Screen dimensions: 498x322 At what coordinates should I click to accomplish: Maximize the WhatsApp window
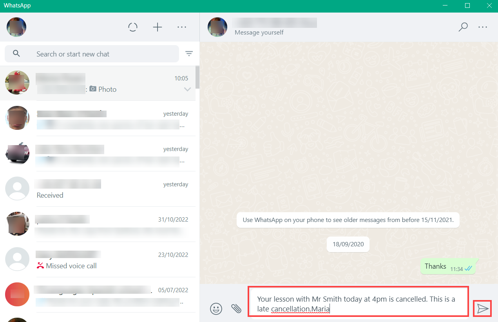[x=467, y=5]
